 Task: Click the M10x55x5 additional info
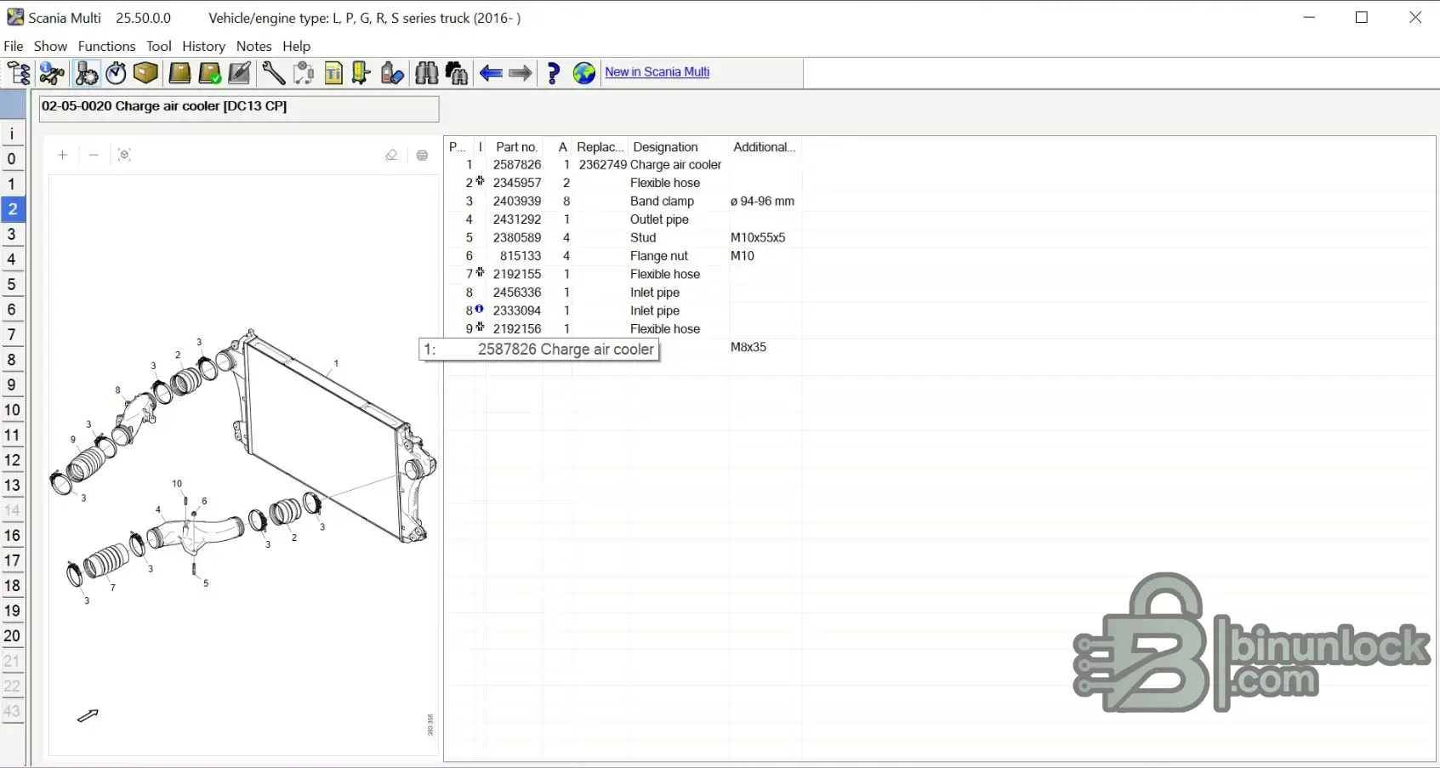pyautogui.click(x=758, y=238)
